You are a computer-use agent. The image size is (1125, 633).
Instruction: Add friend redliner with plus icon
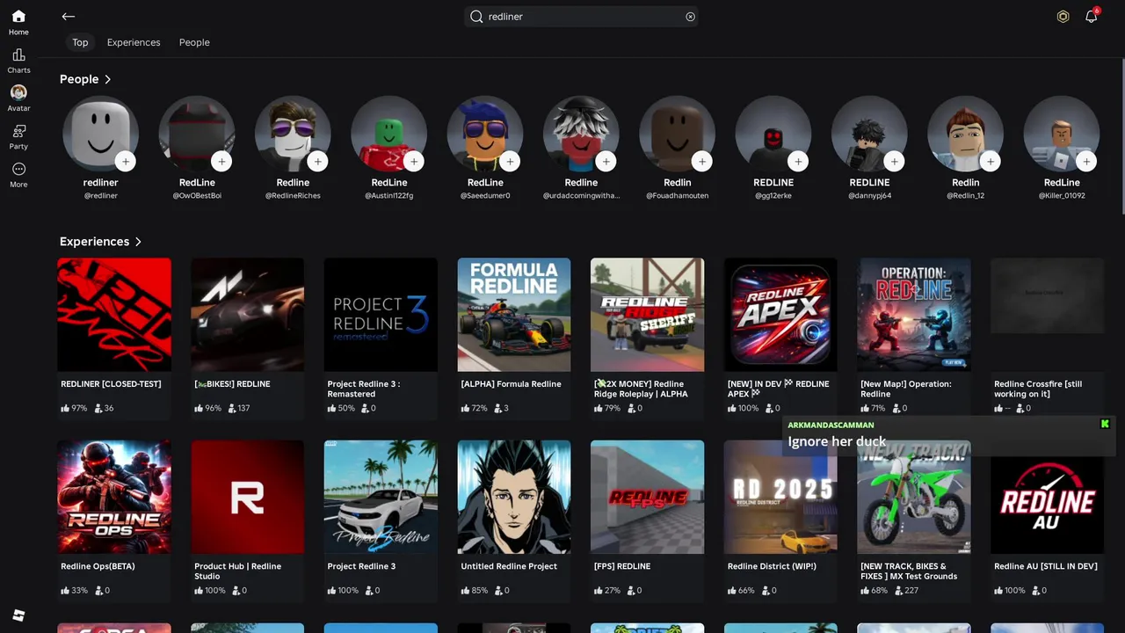point(126,162)
